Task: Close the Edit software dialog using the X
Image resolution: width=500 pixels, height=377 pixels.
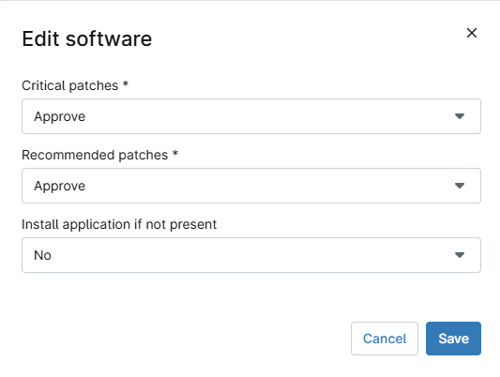Action: pyautogui.click(x=472, y=33)
